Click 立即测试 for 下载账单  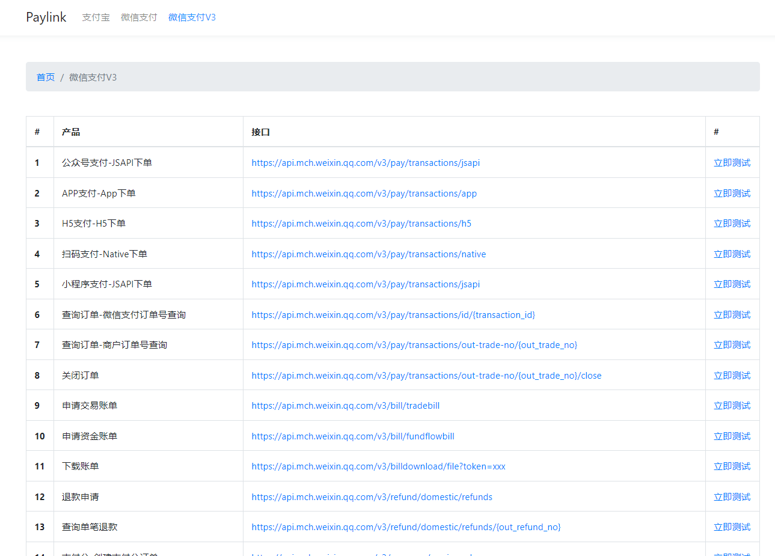(x=732, y=466)
